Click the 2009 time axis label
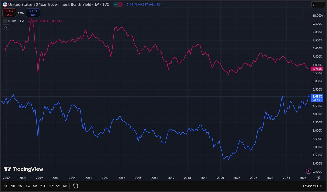The height and width of the screenshot is (192, 327). [x=39, y=178]
